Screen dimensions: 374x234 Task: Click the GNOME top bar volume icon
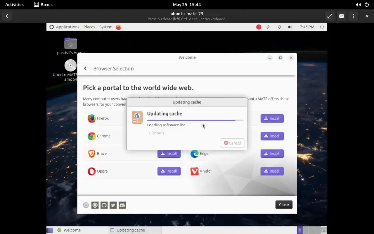click(358, 5)
